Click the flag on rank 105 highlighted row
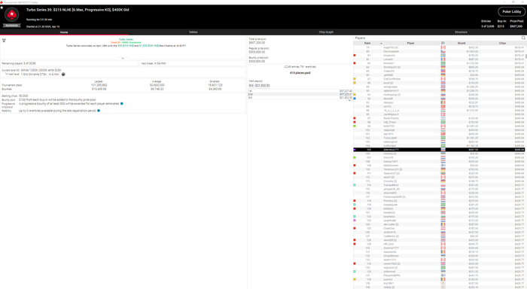Viewport: 527px width, 289px height. coord(443,150)
